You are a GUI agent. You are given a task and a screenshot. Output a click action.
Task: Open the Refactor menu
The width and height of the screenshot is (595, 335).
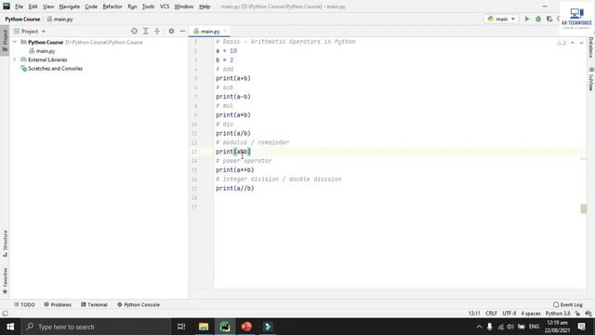pyautogui.click(x=112, y=7)
